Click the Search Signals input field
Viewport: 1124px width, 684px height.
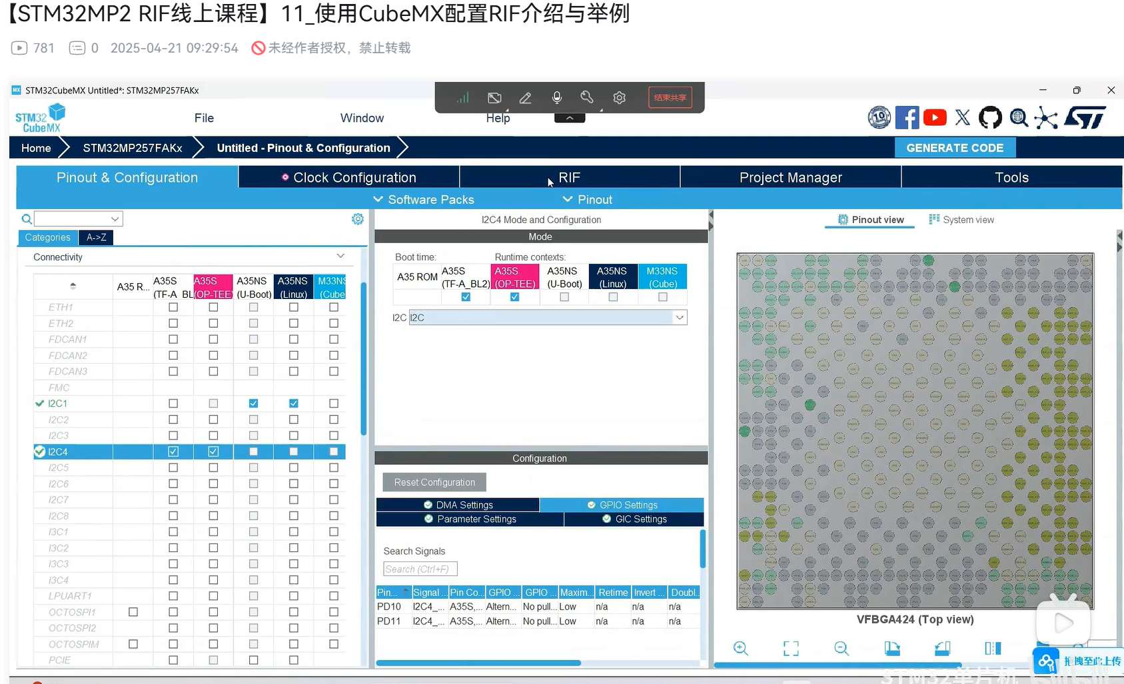(x=420, y=569)
